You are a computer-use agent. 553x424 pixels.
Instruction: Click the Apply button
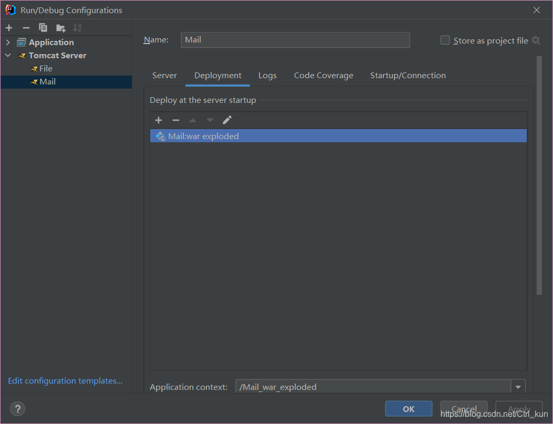click(x=519, y=409)
